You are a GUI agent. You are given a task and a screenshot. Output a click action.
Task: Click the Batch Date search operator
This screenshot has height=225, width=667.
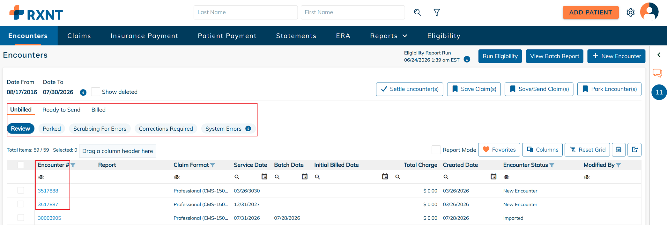click(277, 177)
